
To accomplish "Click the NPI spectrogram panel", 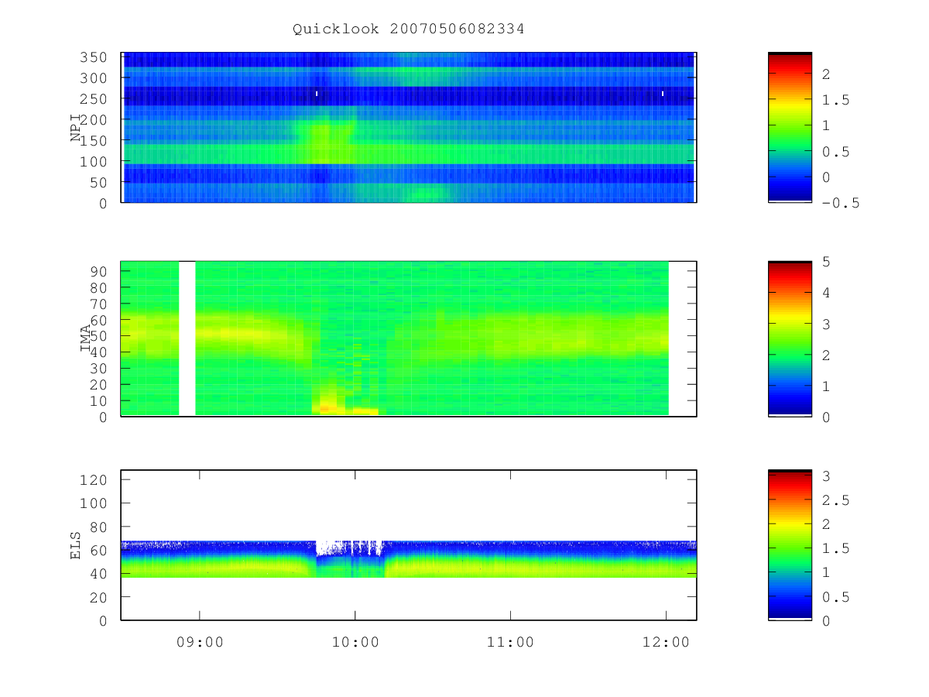I will (x=409, y=127).
